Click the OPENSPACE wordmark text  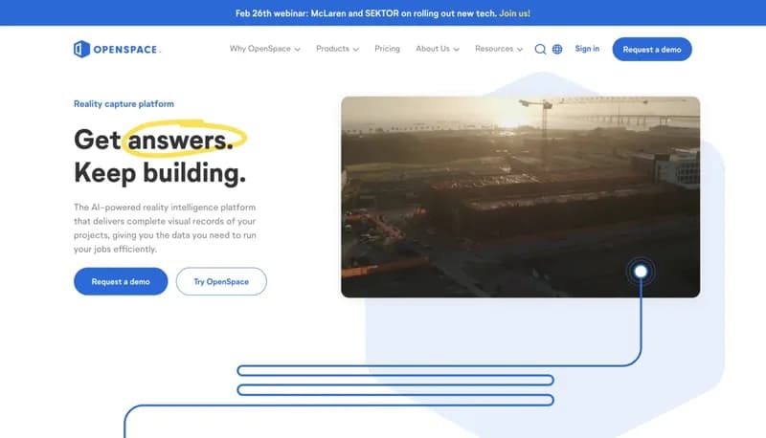pos(125,50)
